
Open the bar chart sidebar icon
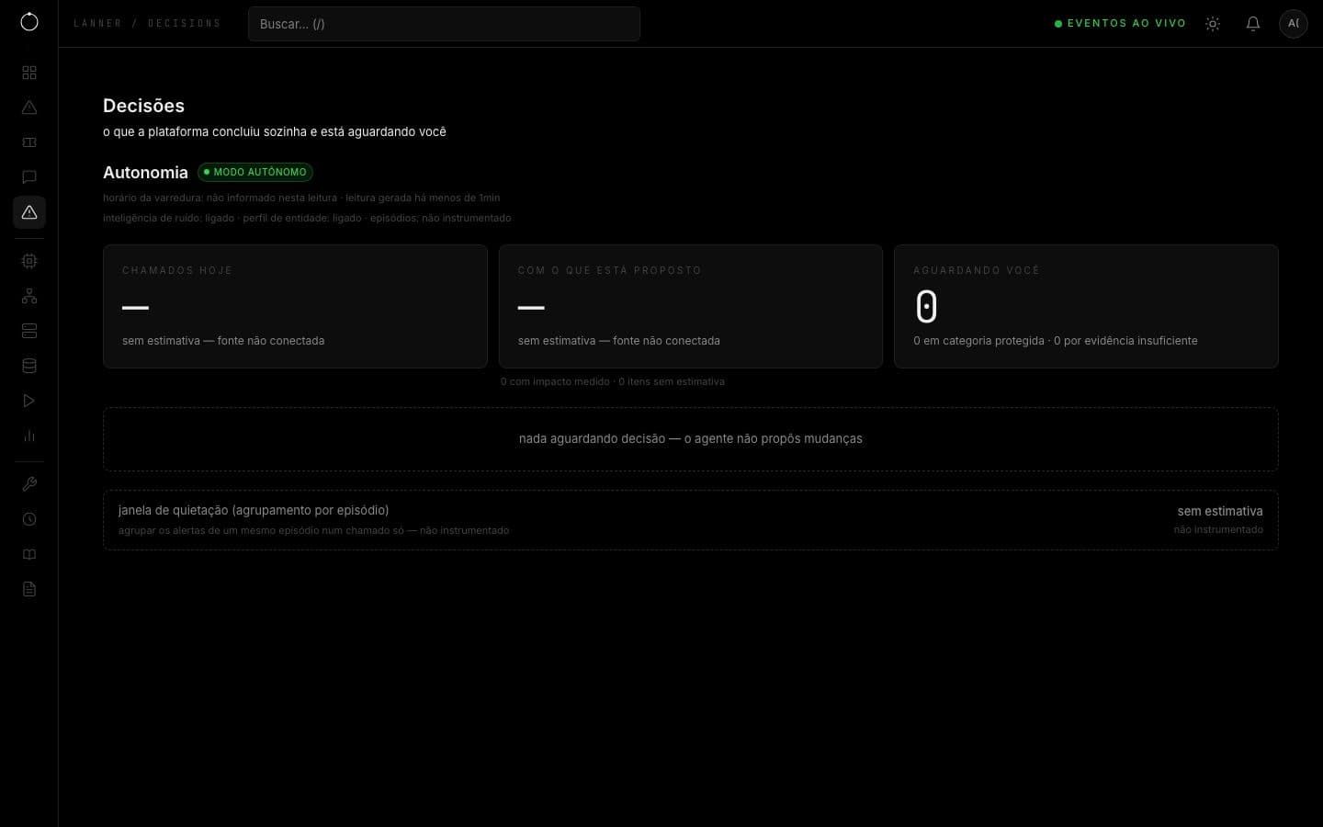click(29, 436)
